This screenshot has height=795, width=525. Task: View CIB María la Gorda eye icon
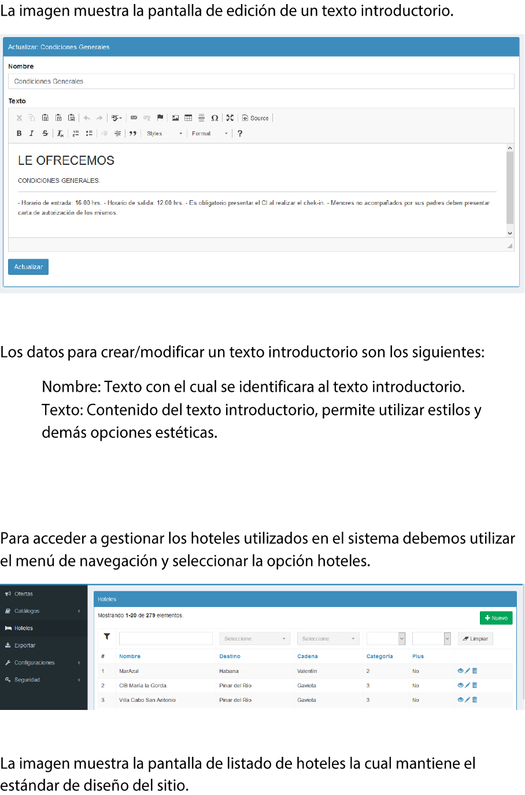pos(460,685)
